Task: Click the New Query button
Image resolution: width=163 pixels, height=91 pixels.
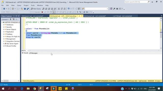Action: [36, 9]
